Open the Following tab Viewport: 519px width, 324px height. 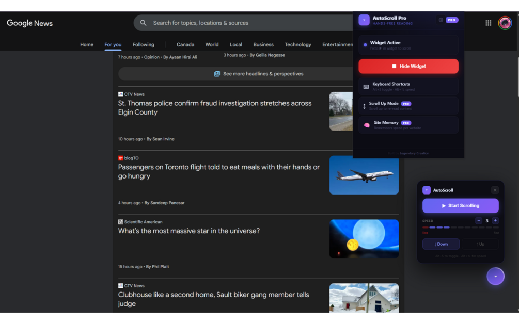pyautogui.click(x=144, y=45)
